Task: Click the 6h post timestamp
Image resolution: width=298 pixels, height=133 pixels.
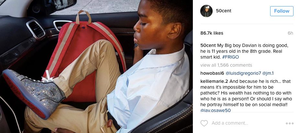Action: [291, 33]
